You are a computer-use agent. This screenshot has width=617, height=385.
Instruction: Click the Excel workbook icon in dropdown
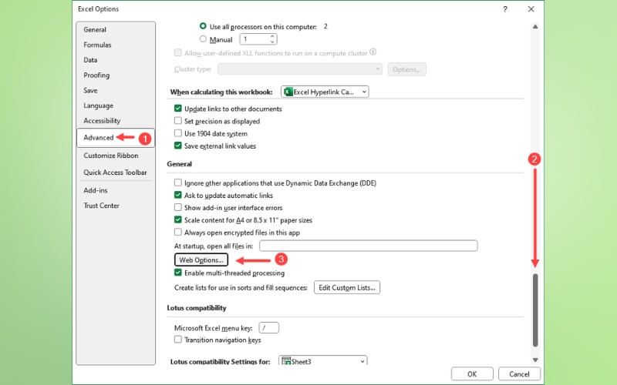coord(288,92)
